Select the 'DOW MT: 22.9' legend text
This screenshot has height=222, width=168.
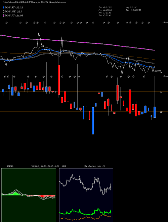coord(13,11)
